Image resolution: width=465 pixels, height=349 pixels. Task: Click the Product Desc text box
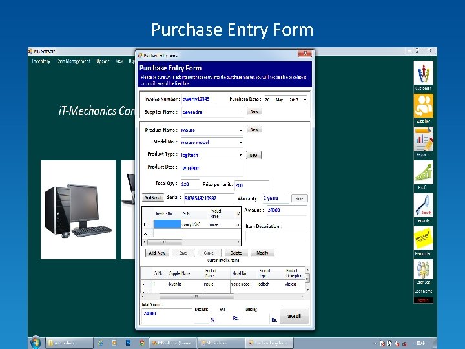point(212,169)
